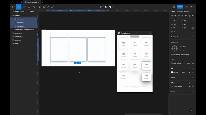Click the user avatar icon
The width and height of the screenshot is (206, 115).
[174, 7]
